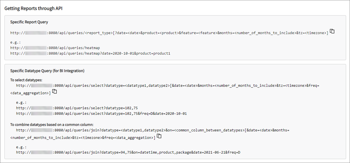Copy the join datatypes query URL

(158, 136)
